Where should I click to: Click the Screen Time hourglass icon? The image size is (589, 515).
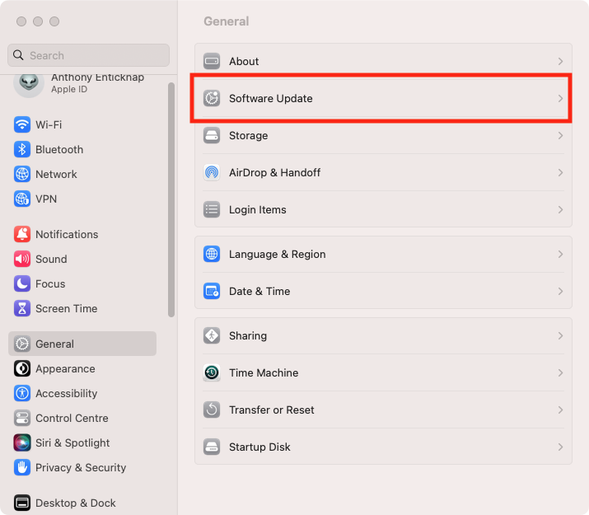22,309
